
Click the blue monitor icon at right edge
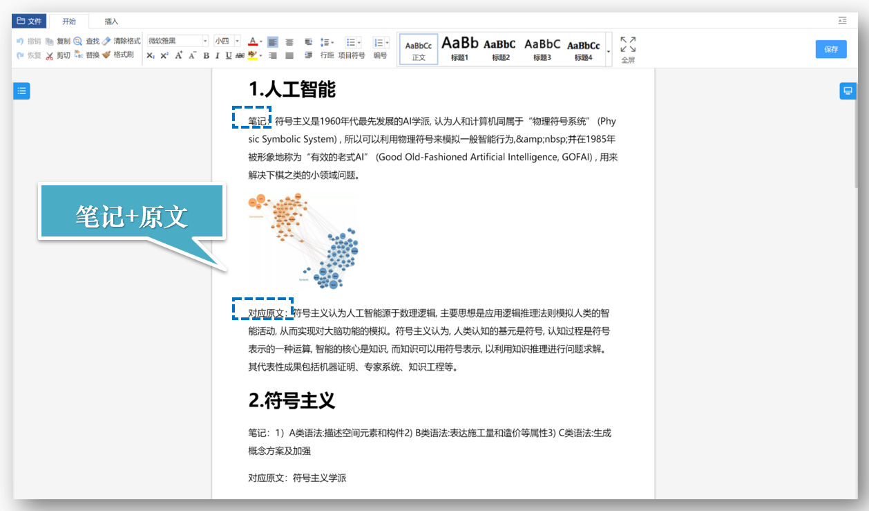pos(848,91)
